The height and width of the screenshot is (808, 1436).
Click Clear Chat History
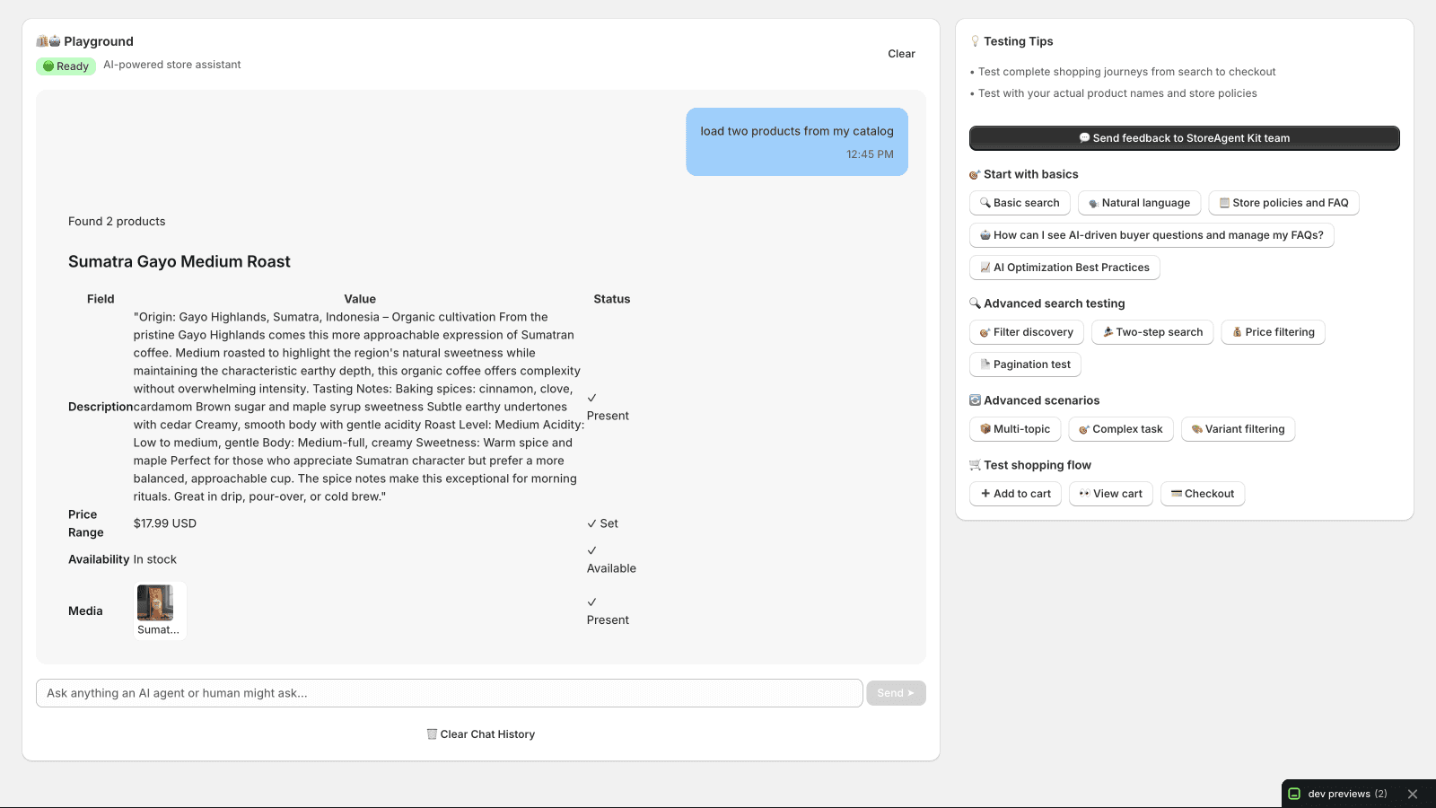coord(481,734)
